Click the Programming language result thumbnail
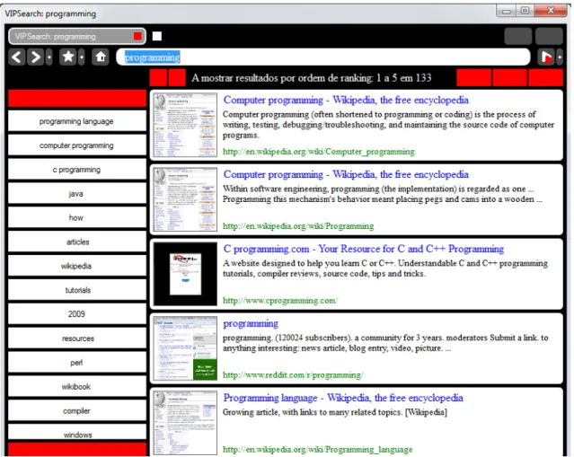574x457 pixels. (x=185, y=423)
